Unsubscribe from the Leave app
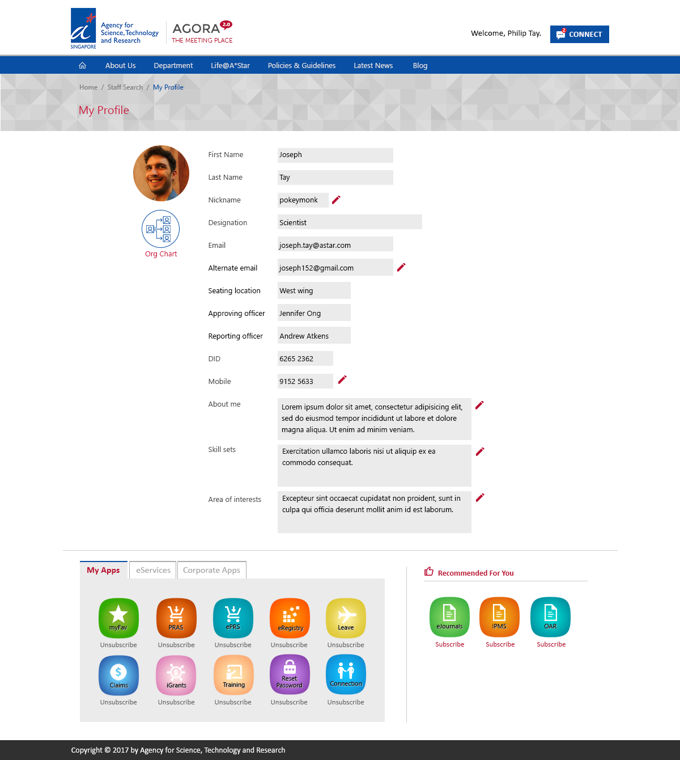 pos(346,645)
